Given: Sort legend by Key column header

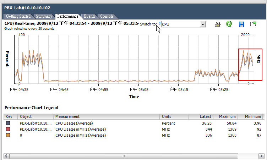Looking at the screenshot, I should tap(11, 116).
